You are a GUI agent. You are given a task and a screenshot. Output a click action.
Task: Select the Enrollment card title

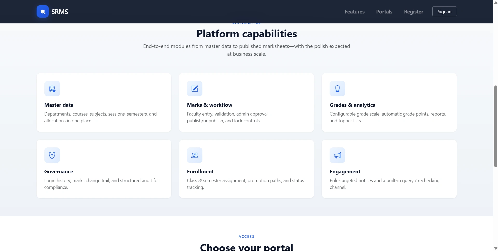click(x=200, y=171)
